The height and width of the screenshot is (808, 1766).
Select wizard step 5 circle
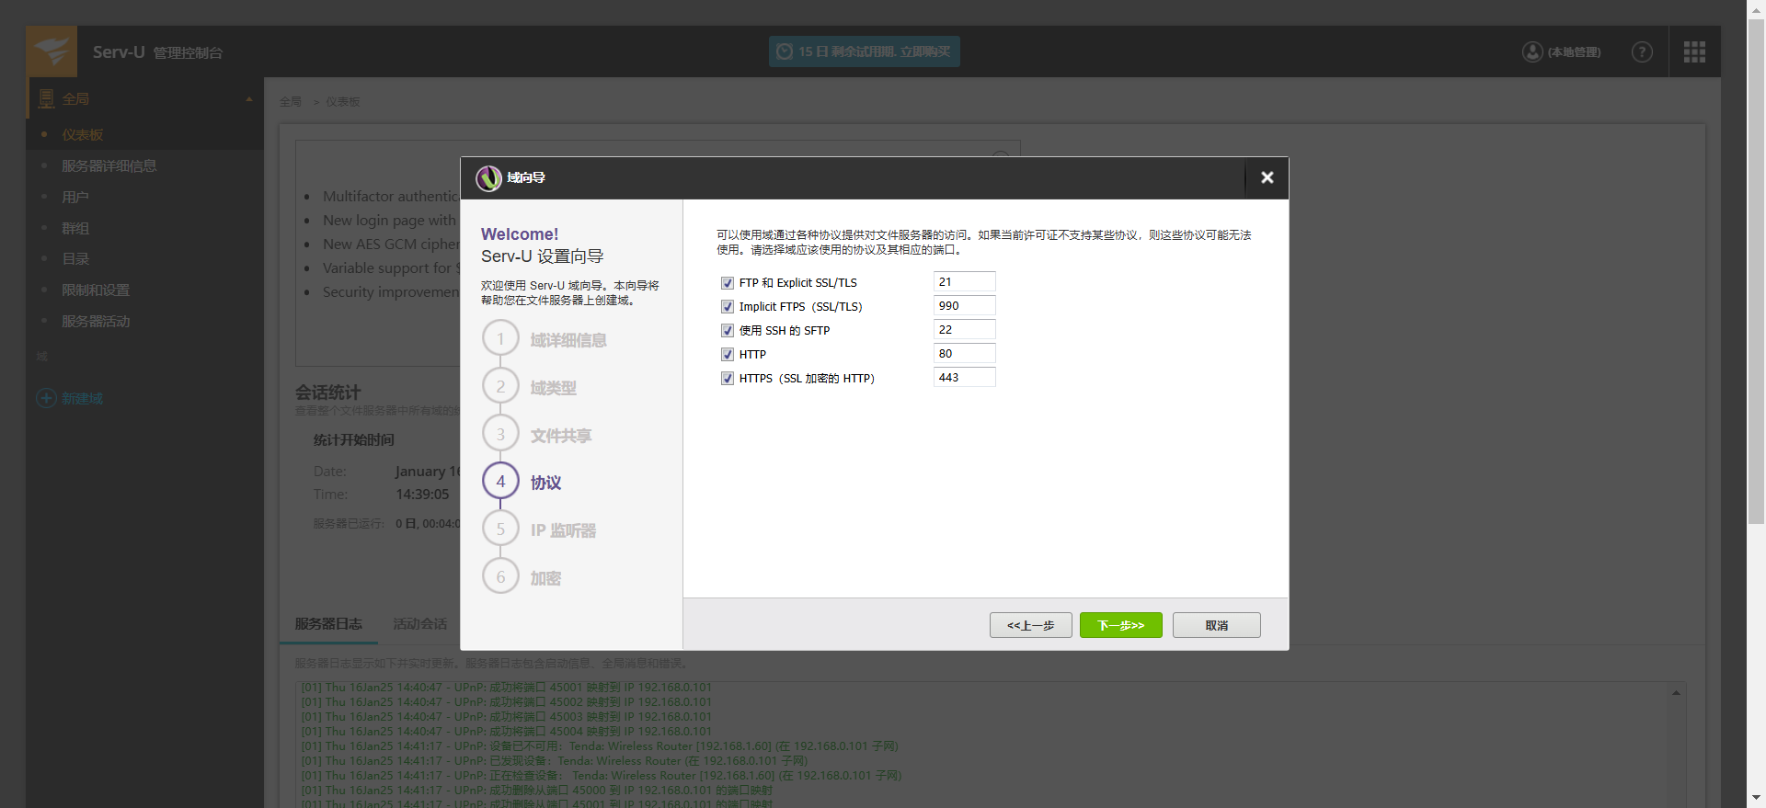pyautogui.click(x=500, y=529)
